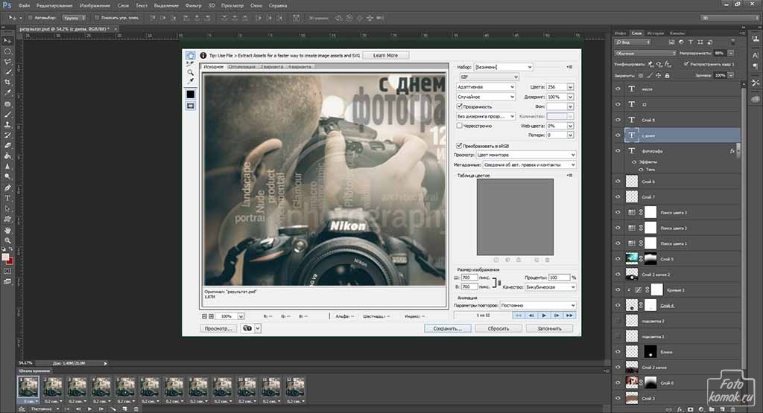763x413 pixels.
Task: Toggle slices visibility icon in dialog
Action: coord(190,106)
